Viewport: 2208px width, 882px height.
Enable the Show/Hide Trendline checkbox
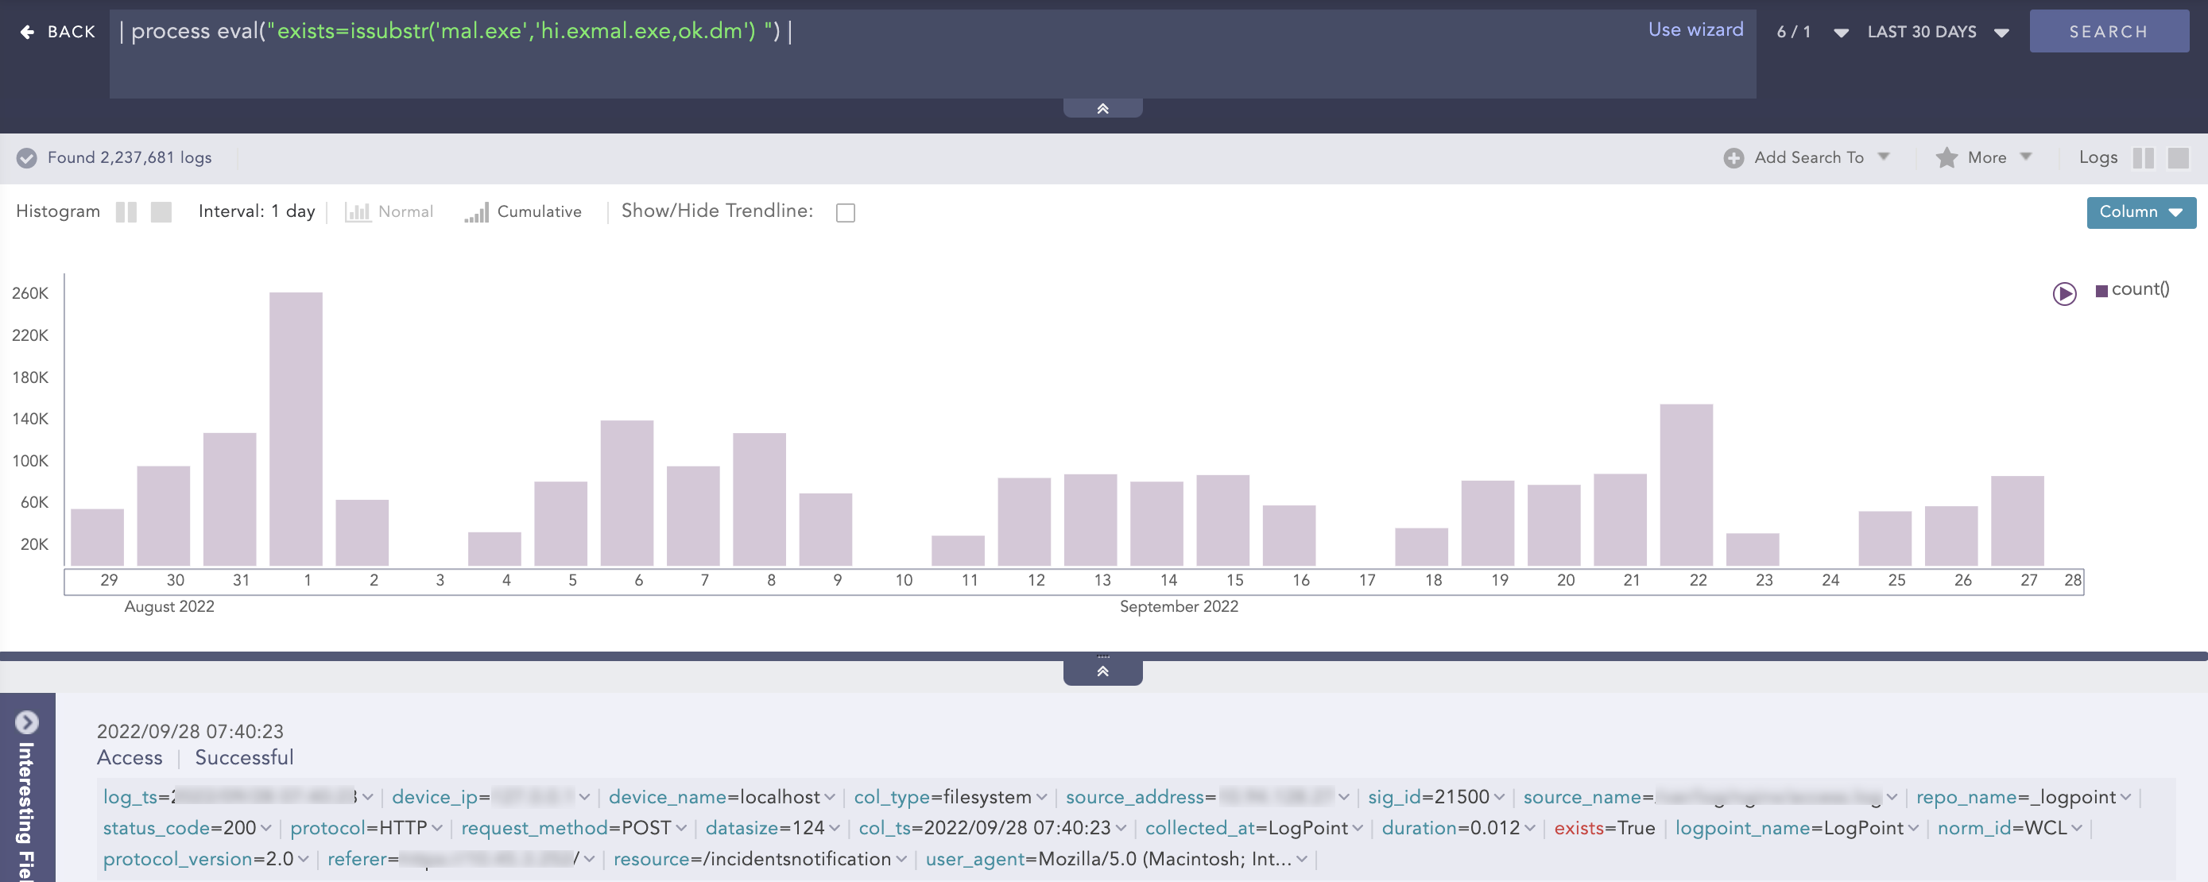[x=845, y=213]
